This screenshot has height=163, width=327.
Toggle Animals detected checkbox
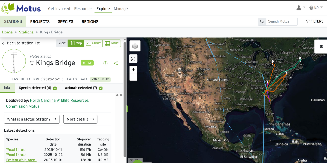[101, 88]
